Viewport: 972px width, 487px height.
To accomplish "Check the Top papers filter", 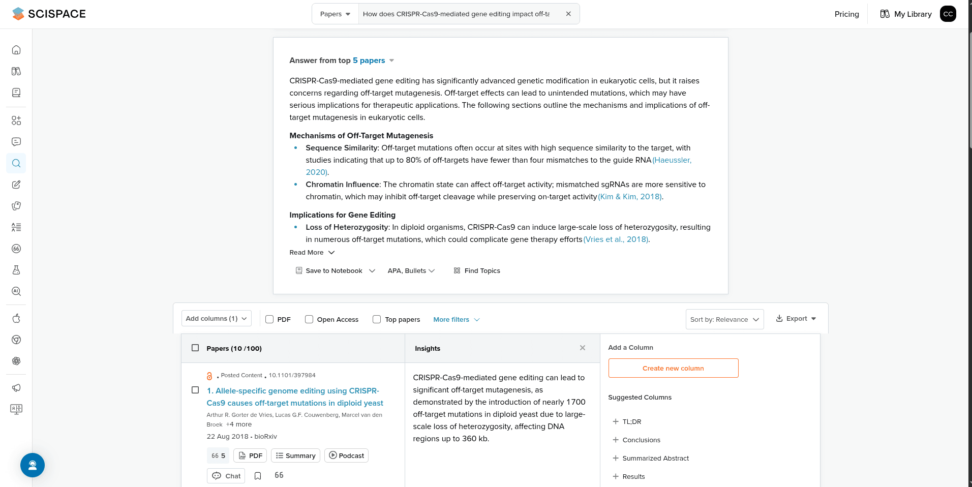I will coord(377,319).
